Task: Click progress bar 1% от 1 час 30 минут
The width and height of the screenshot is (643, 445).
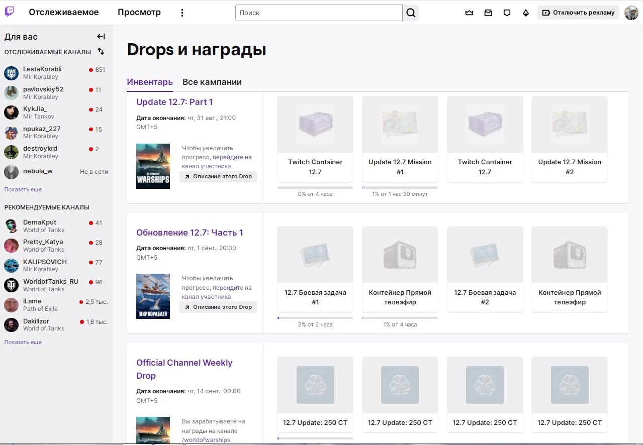Action: point(400,187)
